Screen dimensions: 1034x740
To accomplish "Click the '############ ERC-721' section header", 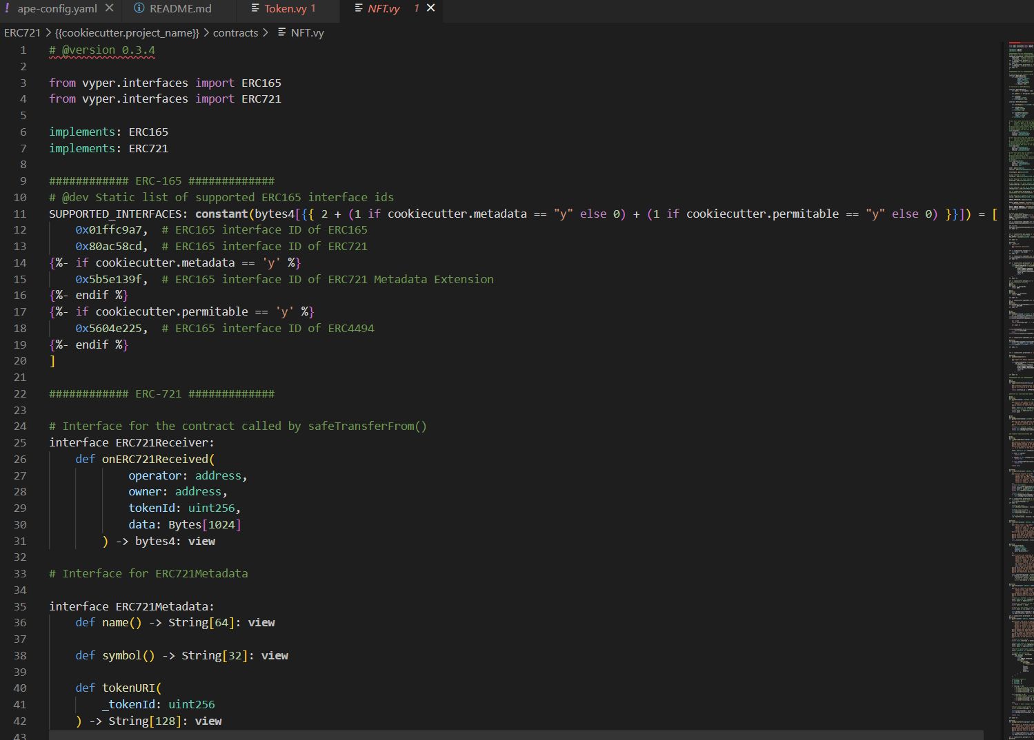I will [161, 394].
